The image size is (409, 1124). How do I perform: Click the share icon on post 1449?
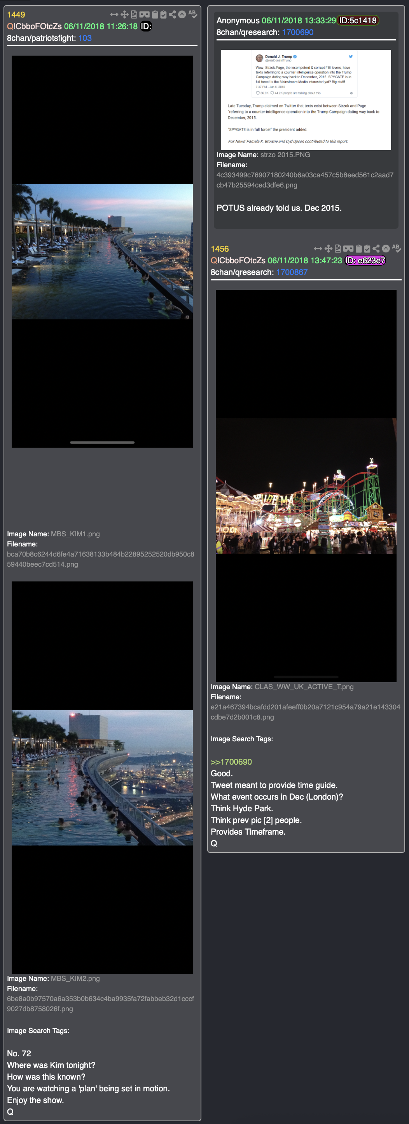pos(172,15)
